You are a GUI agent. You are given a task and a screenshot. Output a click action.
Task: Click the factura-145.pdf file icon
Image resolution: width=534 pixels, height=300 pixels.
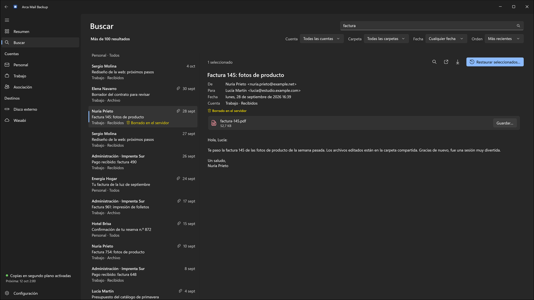(x=214, y=123)
